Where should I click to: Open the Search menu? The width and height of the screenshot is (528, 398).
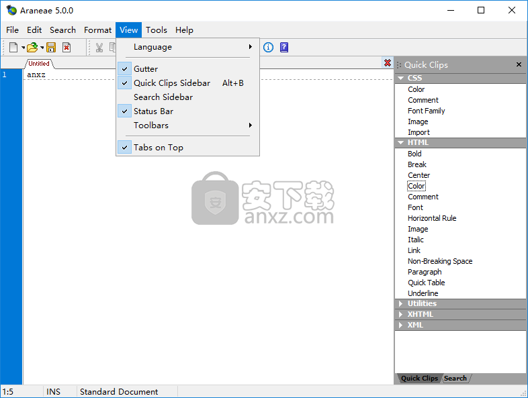click(62, 30)
